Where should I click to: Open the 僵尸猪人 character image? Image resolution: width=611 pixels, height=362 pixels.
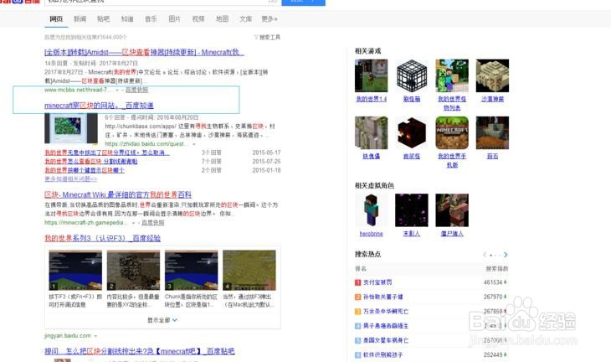(x=452, y=210)
